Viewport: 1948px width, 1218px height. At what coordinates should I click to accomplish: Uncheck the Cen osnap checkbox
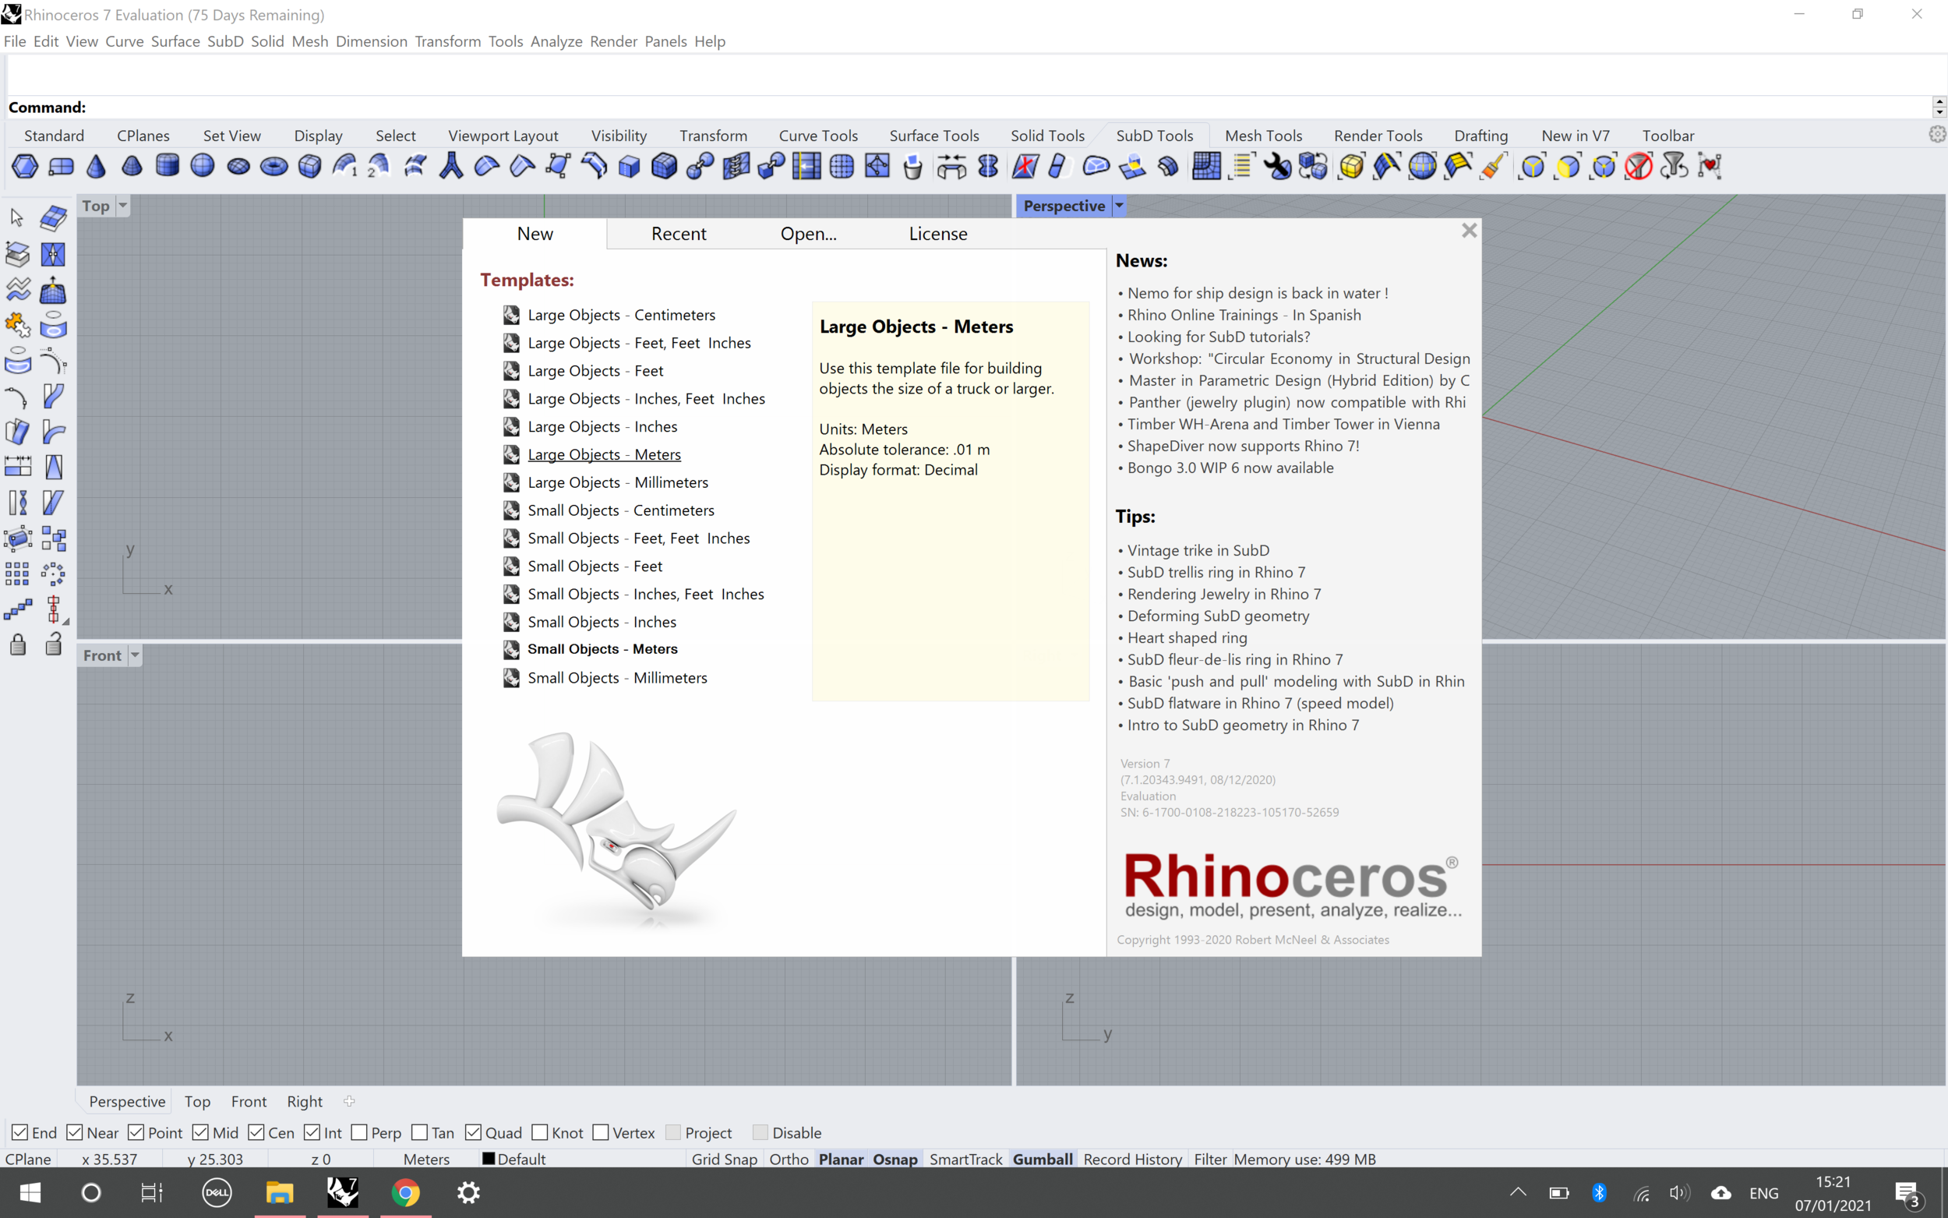click(x=256, y=1132)
